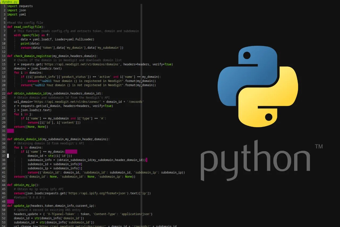Image resolution: width=340 pixels, height=227 pixels.
Task: Click line number 22 in the gutter
Action: click(x=3, y=93)
